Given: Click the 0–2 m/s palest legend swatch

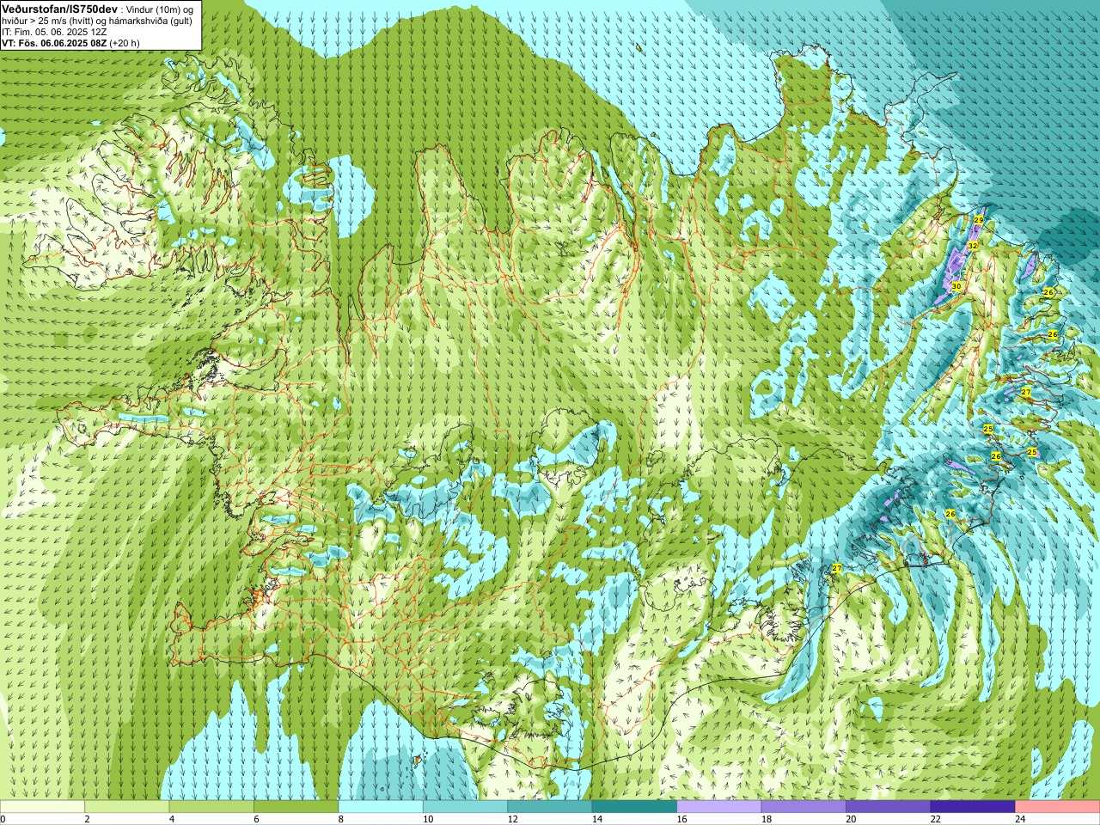Looking at the screenshot, I should [x=42, y=807].
